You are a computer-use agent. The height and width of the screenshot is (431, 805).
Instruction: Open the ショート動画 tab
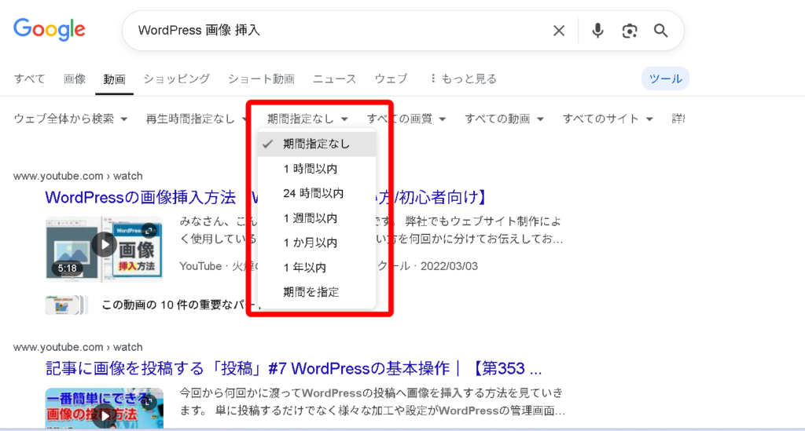(261, 79)
